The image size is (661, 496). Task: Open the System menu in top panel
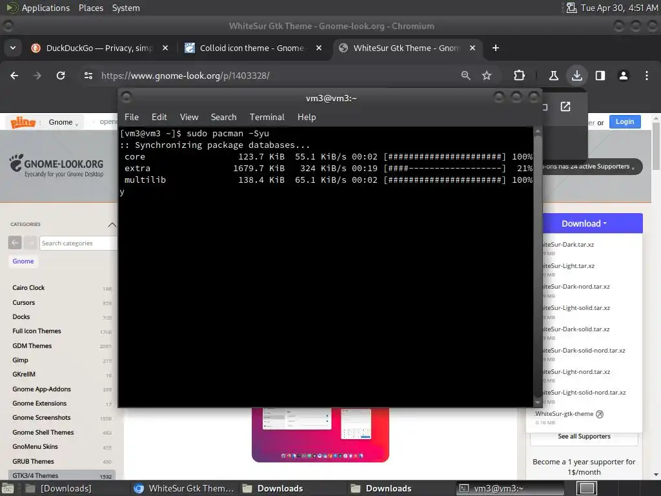126,8
